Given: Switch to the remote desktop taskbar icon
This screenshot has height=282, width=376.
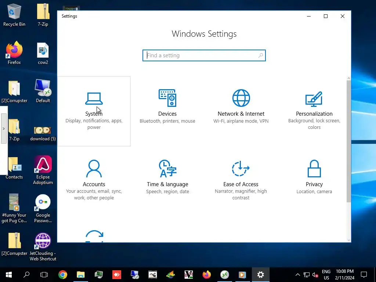Looking at the screenshot, I should pos(225,275).
